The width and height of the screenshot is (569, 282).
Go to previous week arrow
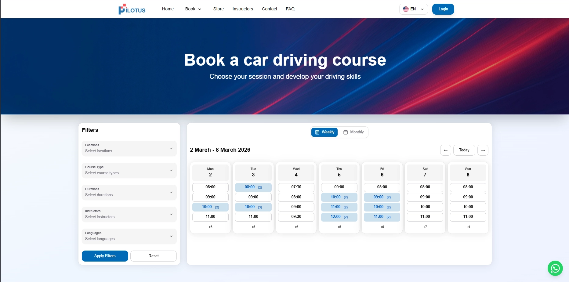(445, 150)
